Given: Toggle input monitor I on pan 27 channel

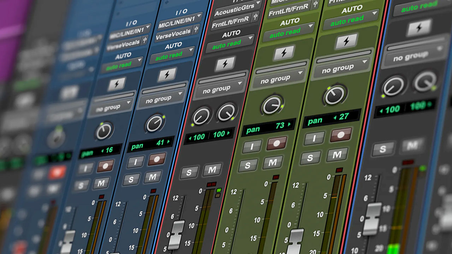Looking at the screenshot, I should (315, 138).
